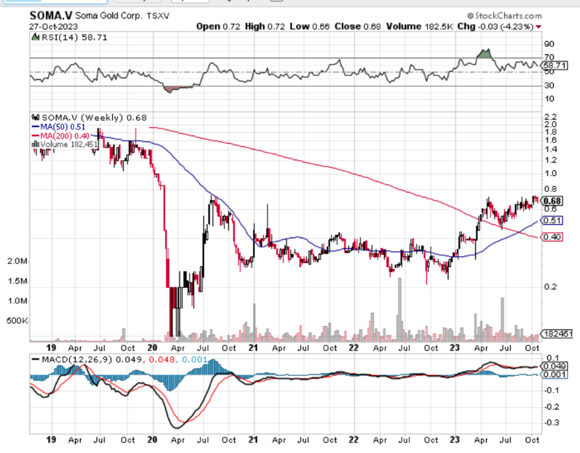Click the 1.0M volume axis label

(x=17, y=301)
